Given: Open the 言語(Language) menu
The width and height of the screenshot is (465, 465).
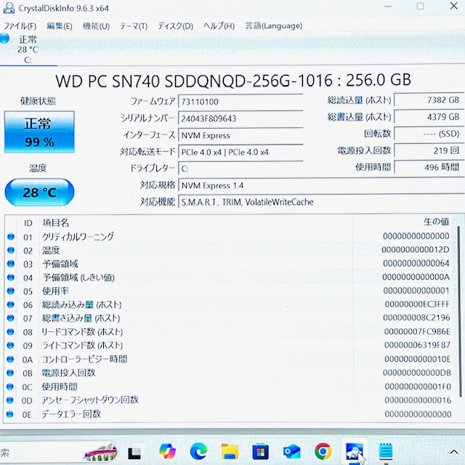Looking at the screenshot, I should (x=273, y=26).
